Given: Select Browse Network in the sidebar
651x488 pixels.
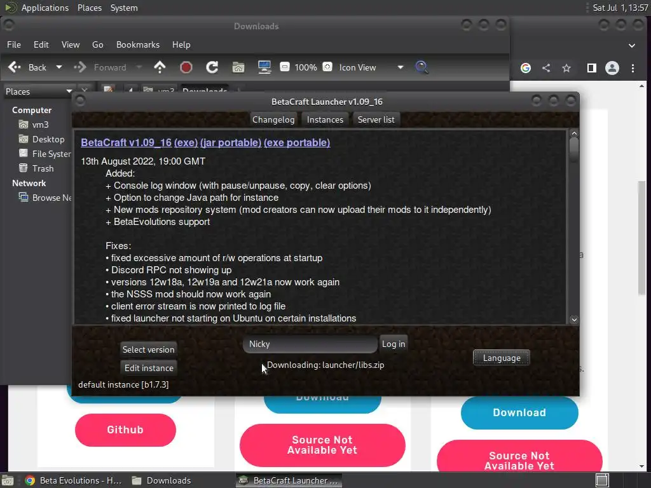Looking at the screenshot, I should [45, 198].
